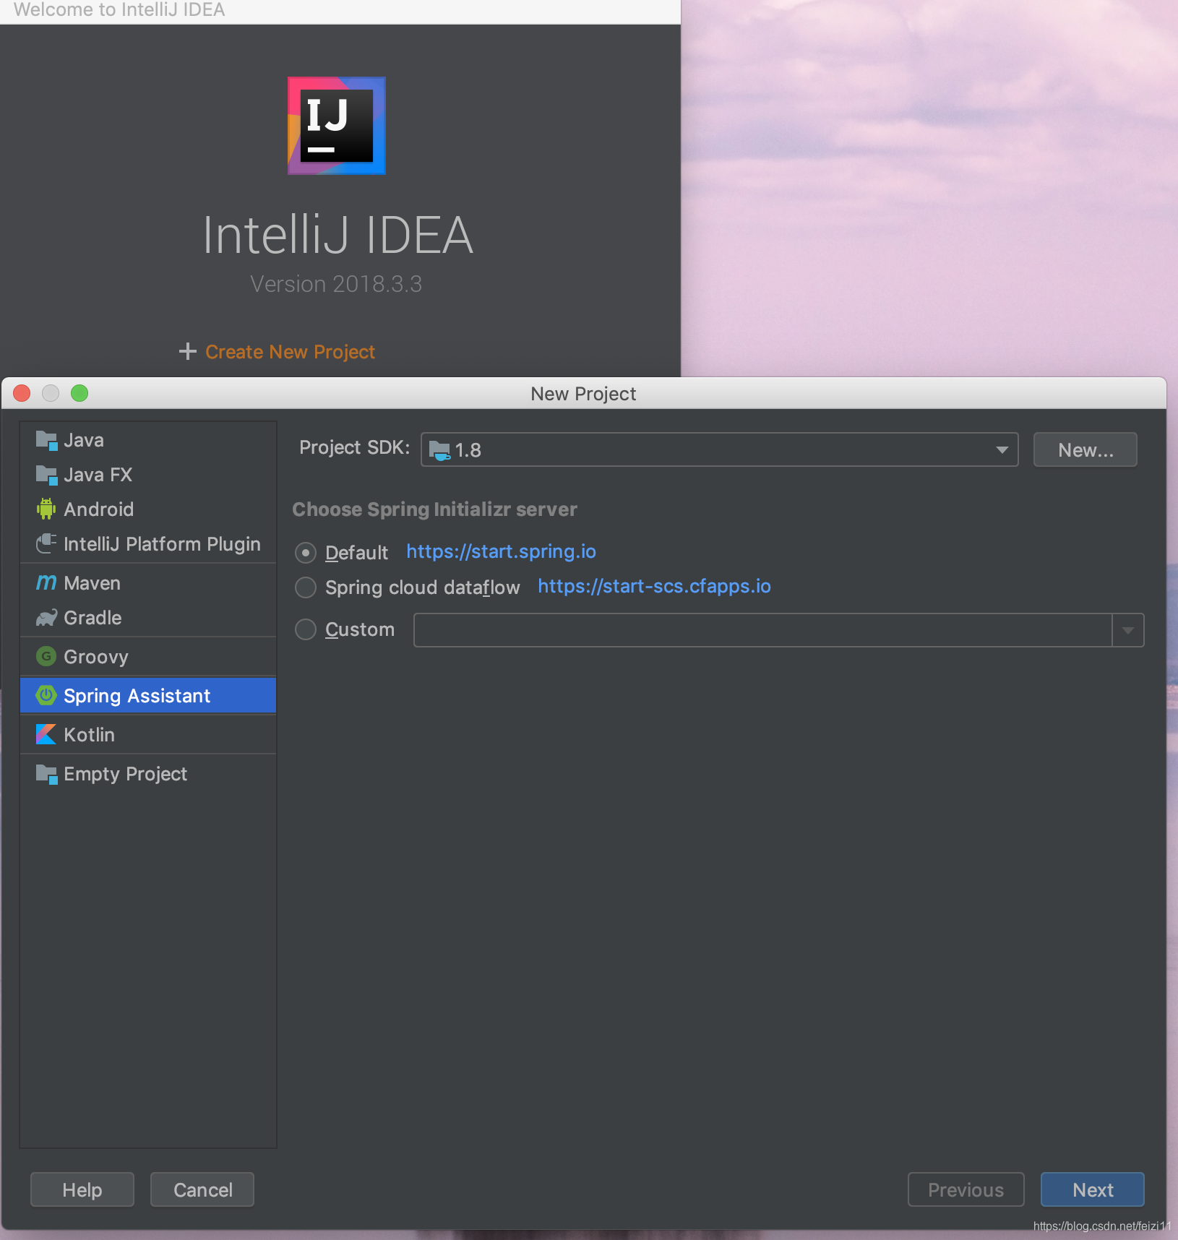Image resolution: width=1178 pixels, height=1240 pixels.
Task: Open the https://start.spring.io link
Action: [501, 551]
